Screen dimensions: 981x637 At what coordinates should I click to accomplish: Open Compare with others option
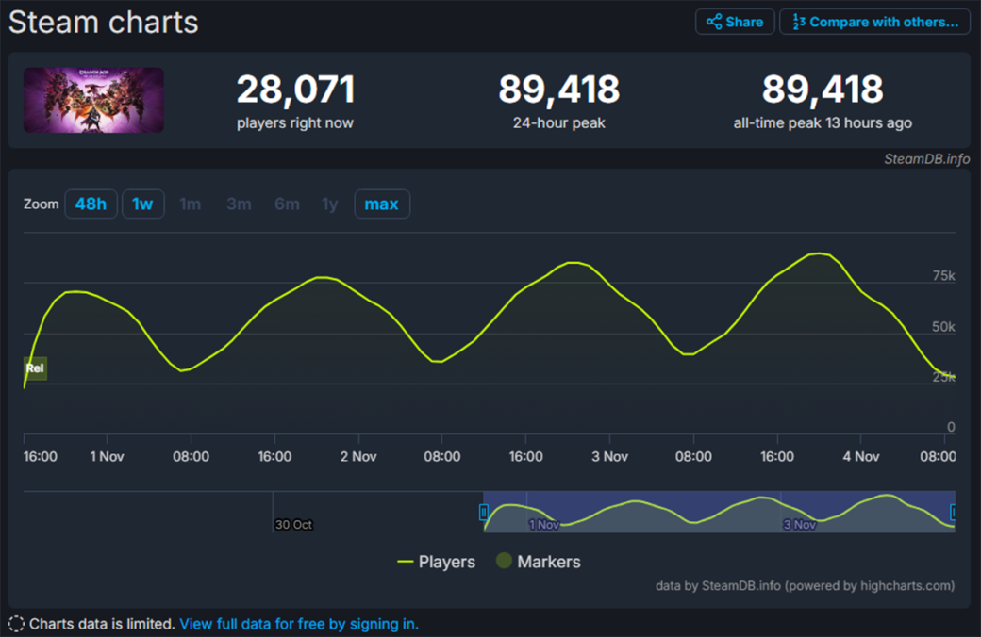tap(874, 22)
